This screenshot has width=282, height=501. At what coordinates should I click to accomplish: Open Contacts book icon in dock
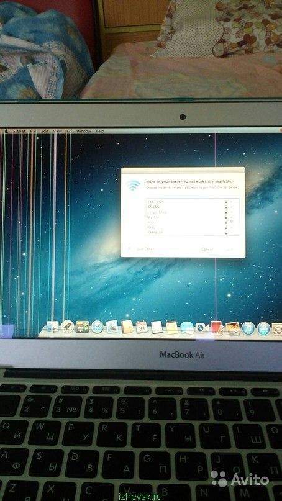coord(127,327)
